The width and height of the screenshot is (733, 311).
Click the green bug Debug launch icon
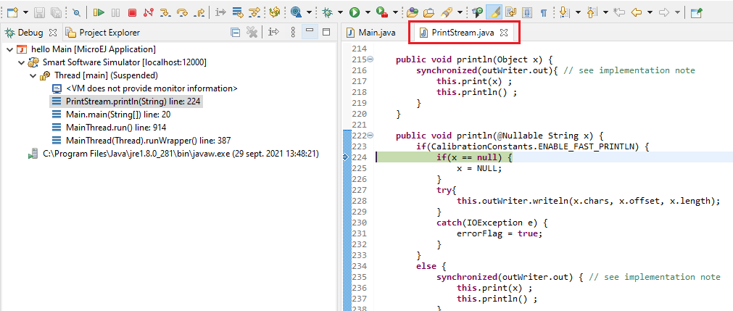(x=328, y=12)
